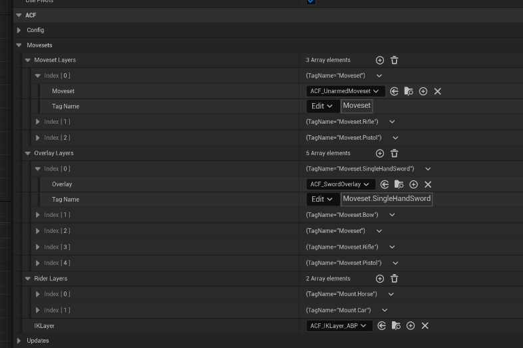The height and width of the screenshot is (348, 523).
Task: Click Edit button for Moveset.SingleHandSword tag
Action: pos(322,199)
